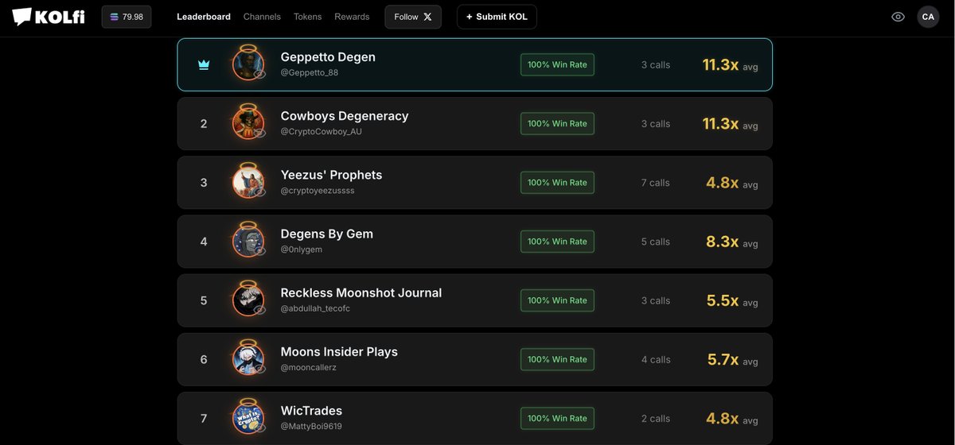Select Yeezus' Prophets name
Viewport: 955px width, 445px height.
pyautogui.click(x=331, y=175)
